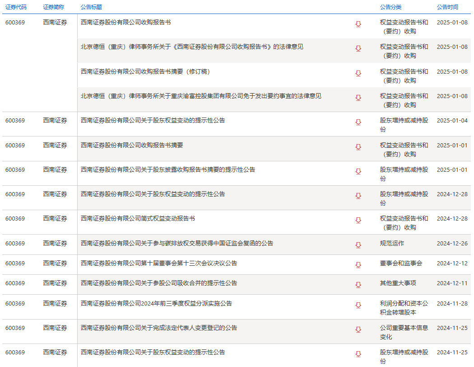Click the 公告时间 column header
The width and height of the screenshot is (474, 367).
coord(447,7)
